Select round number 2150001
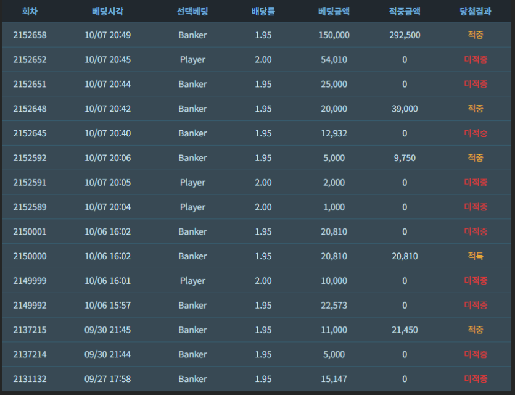Image resolution: width=515 pixels, height=395 pixels. pyautogui.click(x=30, y=231)
